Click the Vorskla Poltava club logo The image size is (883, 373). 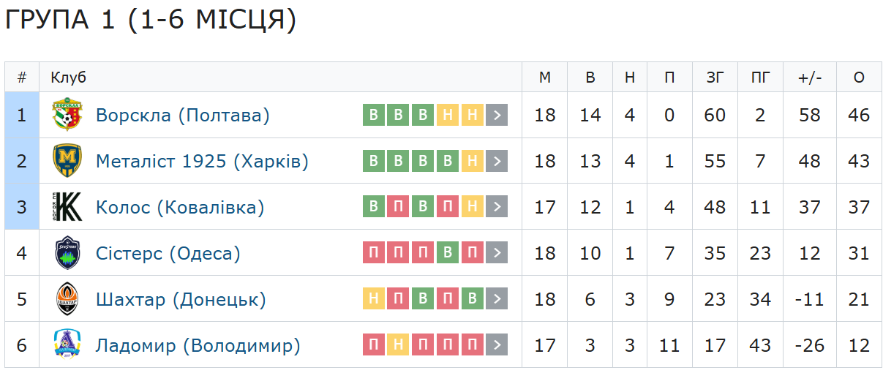(67, 115)
